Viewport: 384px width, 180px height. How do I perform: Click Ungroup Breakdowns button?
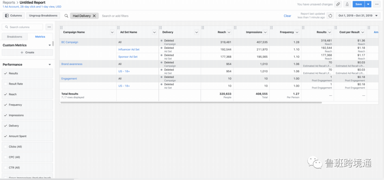tap(43, 16)
